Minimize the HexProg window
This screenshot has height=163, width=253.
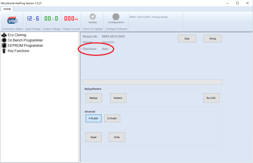click(228, 3)
